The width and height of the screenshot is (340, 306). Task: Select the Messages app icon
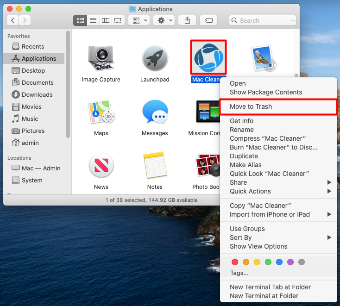(x=155, y=112)
